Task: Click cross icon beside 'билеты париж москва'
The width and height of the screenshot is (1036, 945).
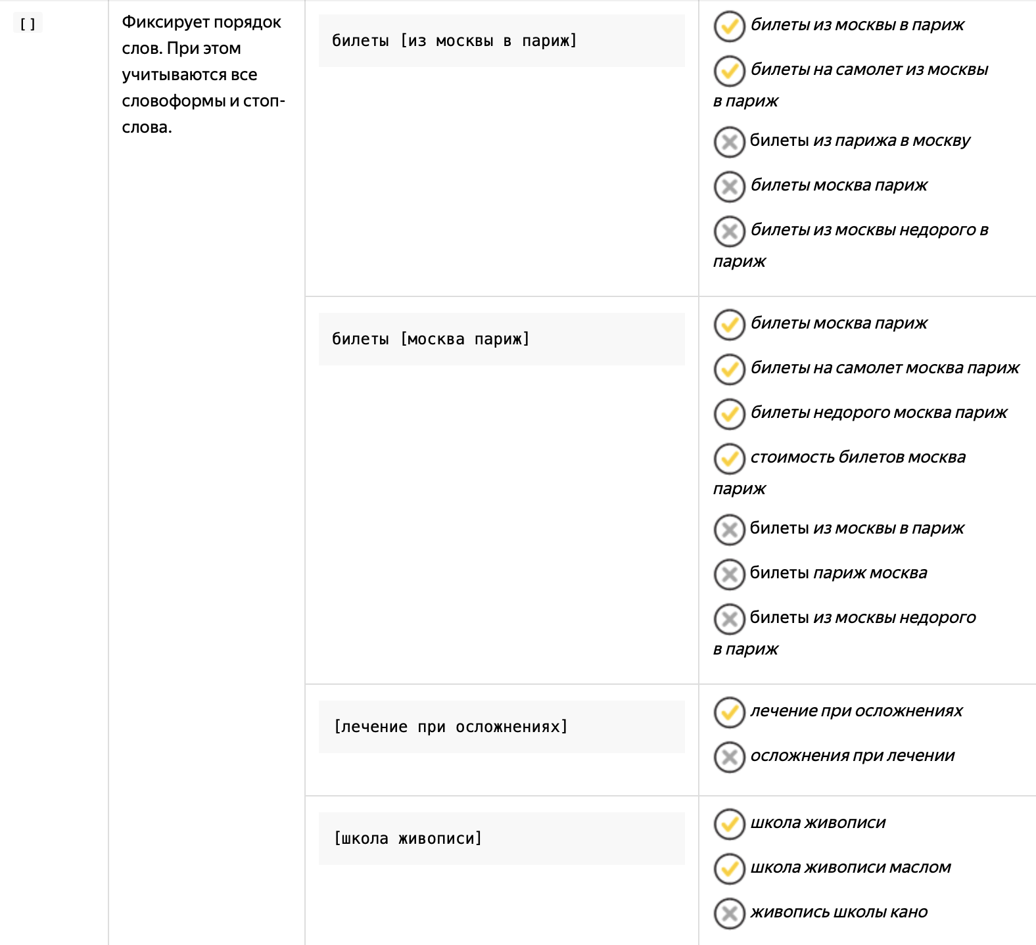Action: pos(729,575)
